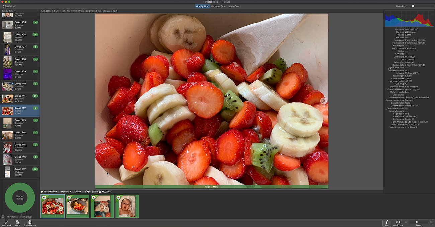Image resolution: width=435 pixels, height=227 pixels.
Task: Select the baby face thumbnail
Action: click(x=127, y=206)
